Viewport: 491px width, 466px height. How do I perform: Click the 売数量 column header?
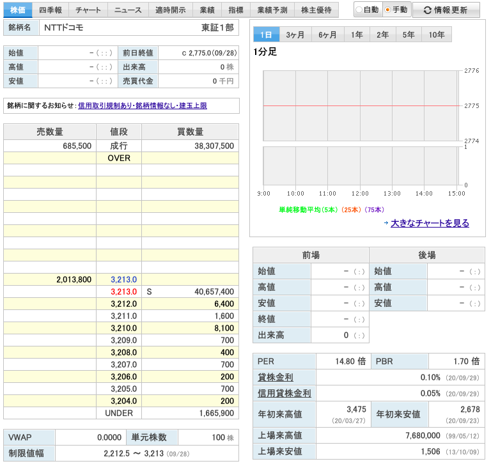click(x=50, y=132)
